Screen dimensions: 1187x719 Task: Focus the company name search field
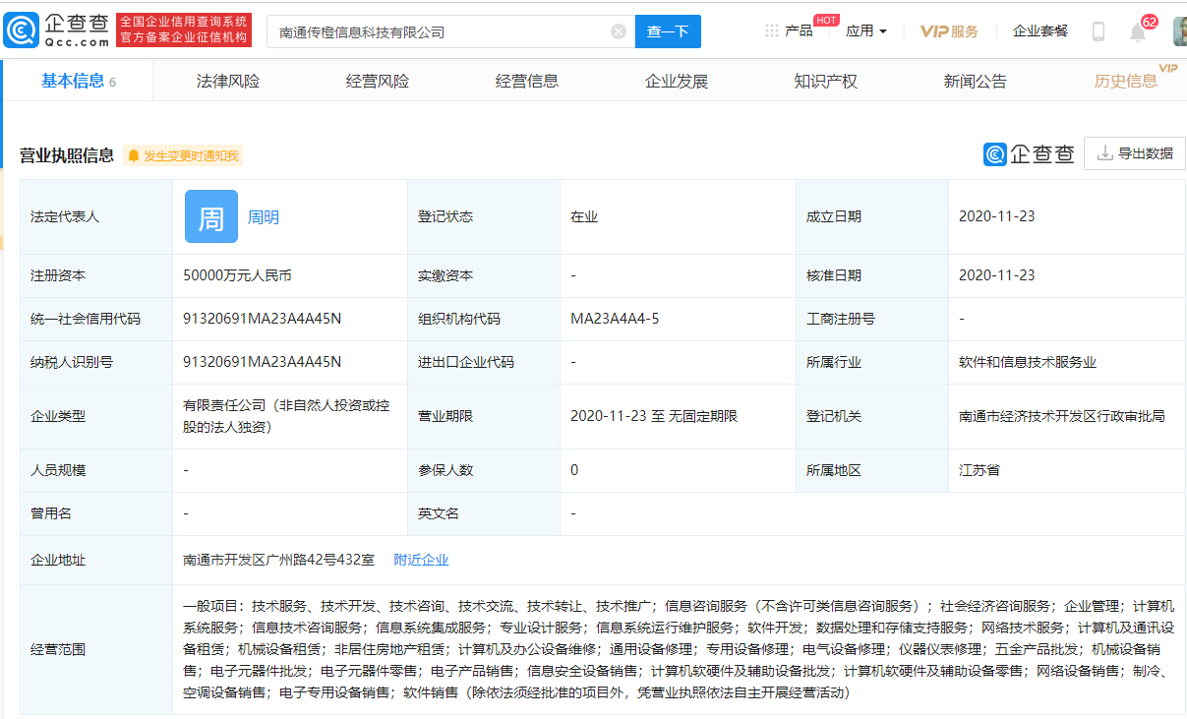click(441, 31)
